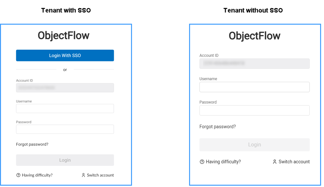Click the question mark icon in non-SSO panel
324x187 pixels.
pyautogui.click(x=202, y=162)
